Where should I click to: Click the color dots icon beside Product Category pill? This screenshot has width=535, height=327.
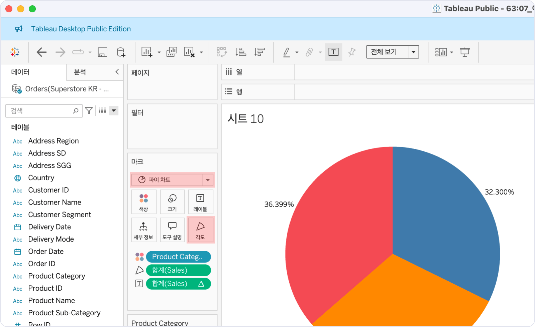[139, 257]
